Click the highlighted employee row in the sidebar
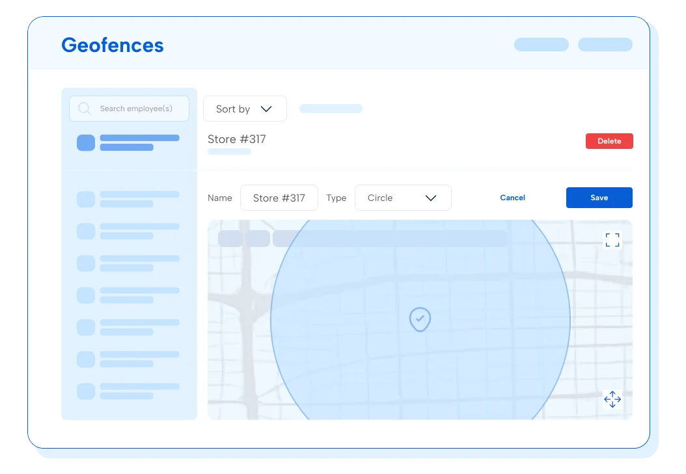 [129, 142]
